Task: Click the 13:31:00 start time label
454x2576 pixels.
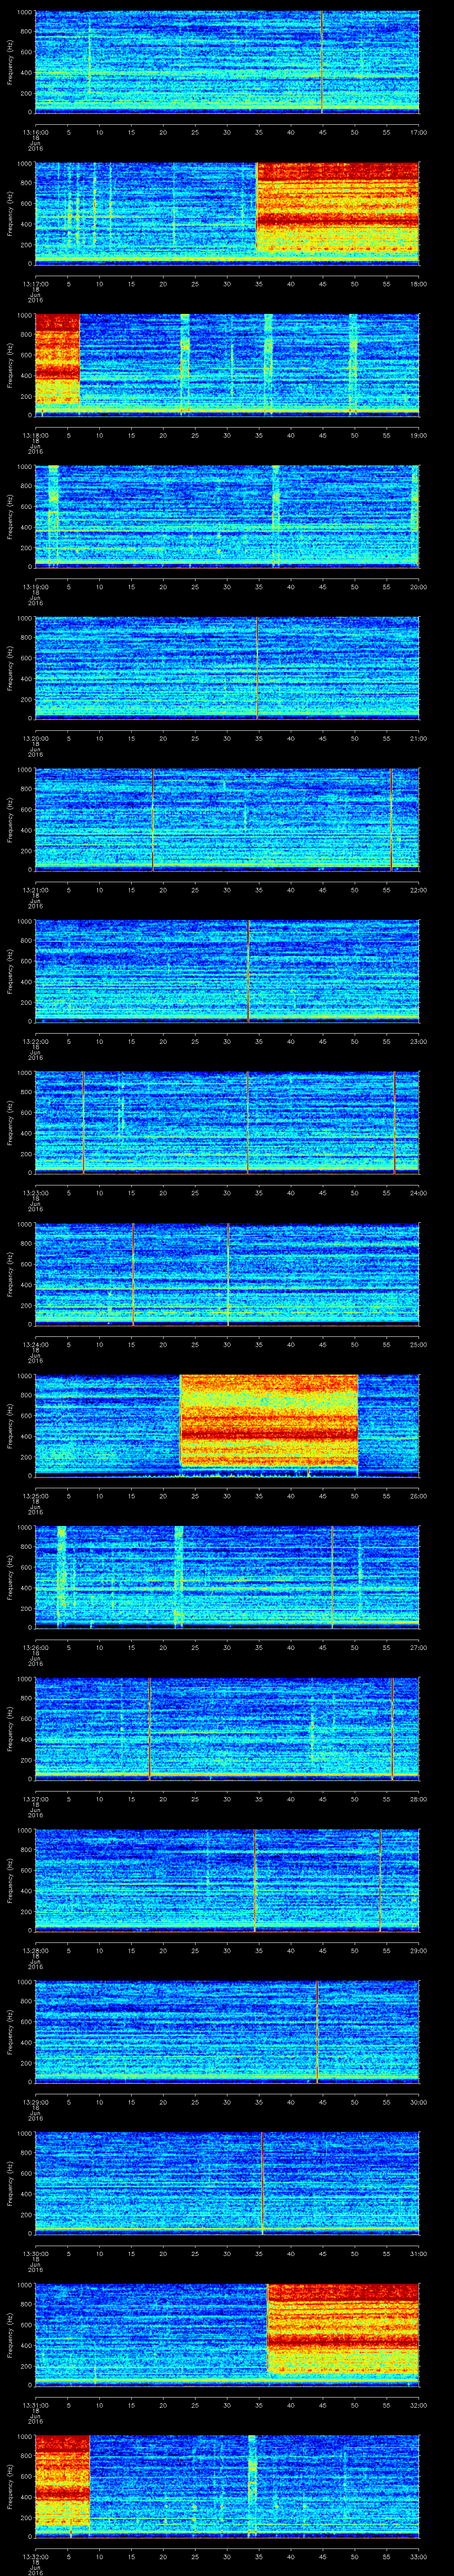Action: pyautogui.click(x=36, y=2404)
